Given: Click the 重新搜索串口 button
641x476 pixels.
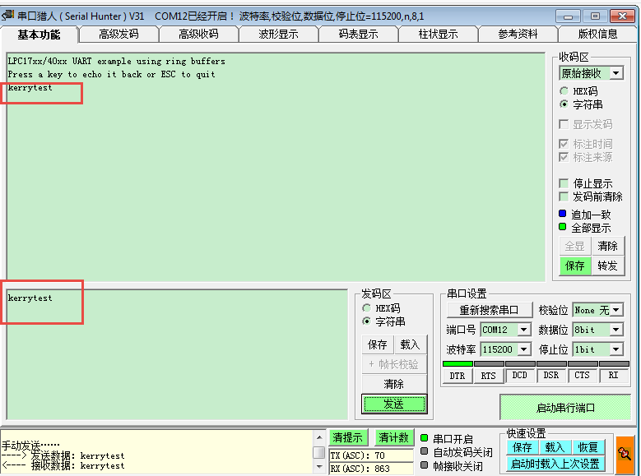Looking at the screenshot, I should click(x=490, y=310).
